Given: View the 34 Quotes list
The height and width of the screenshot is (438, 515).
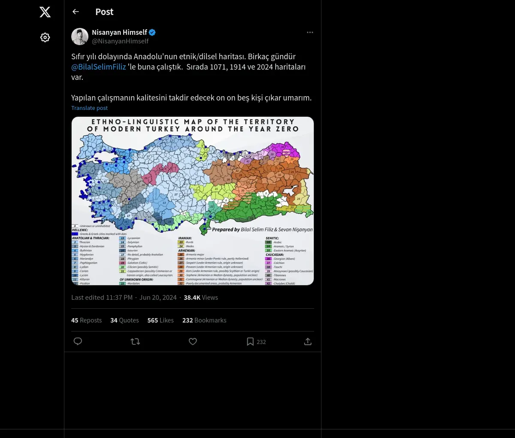Looking at the screenshot, I should 124,320.
